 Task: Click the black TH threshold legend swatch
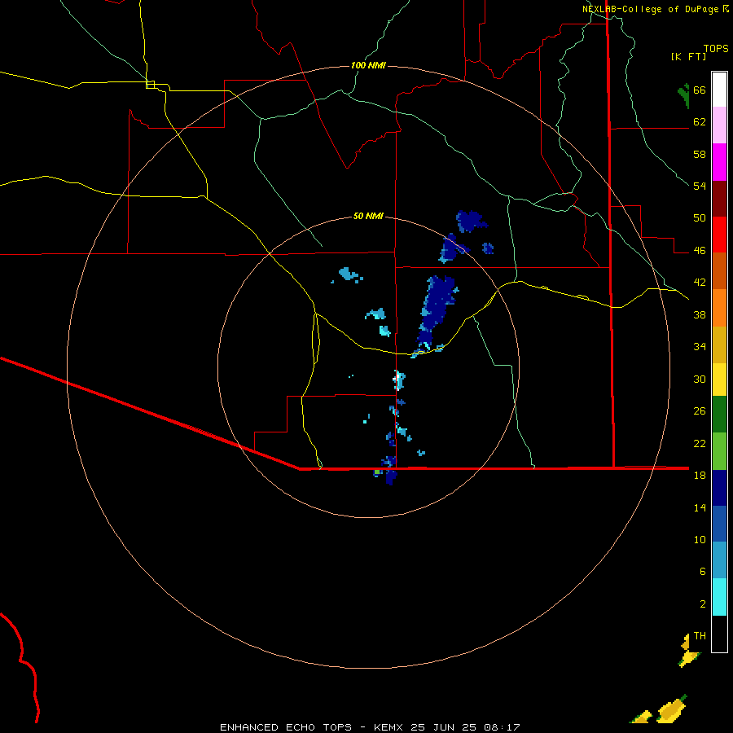click(x=719, y=634)
